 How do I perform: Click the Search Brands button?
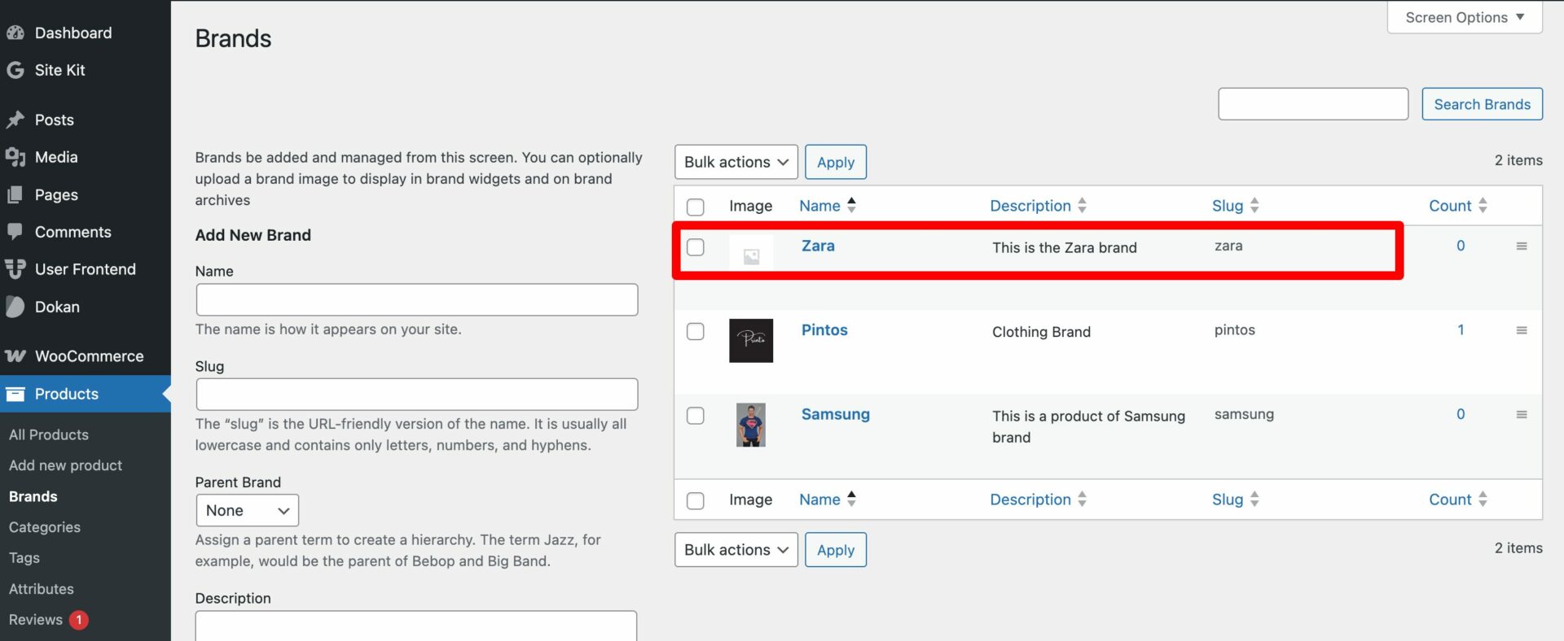(x=1482, y=104)
